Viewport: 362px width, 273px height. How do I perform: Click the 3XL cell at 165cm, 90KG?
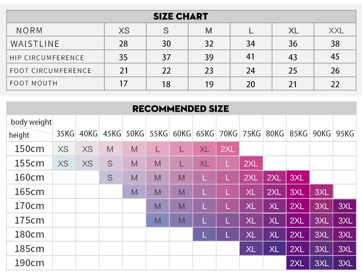321,192
